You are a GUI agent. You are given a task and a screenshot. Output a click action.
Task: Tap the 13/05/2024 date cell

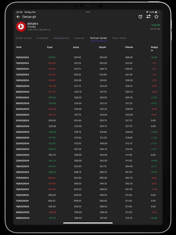(22, 75)
